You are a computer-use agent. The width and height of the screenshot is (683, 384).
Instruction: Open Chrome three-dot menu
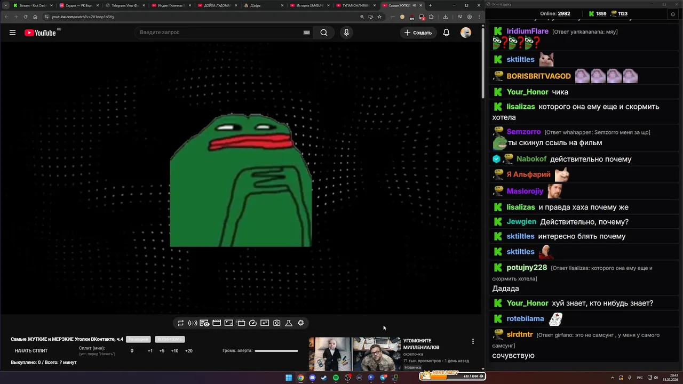tap(479, 17)
